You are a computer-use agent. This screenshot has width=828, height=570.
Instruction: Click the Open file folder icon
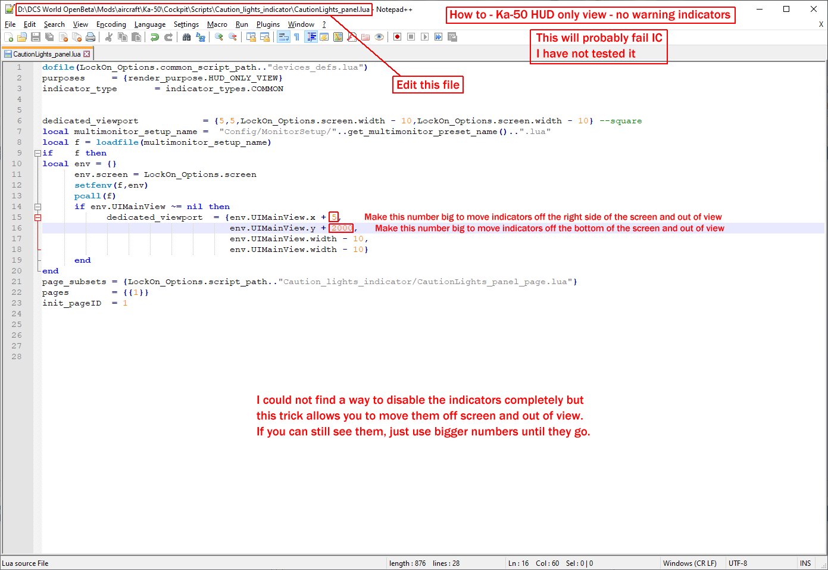(21, 37)
